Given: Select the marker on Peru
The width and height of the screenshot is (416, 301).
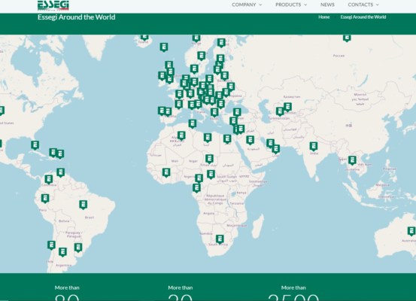Looking at the screenshot, I should pyautogui.click(x=45, y=198).
